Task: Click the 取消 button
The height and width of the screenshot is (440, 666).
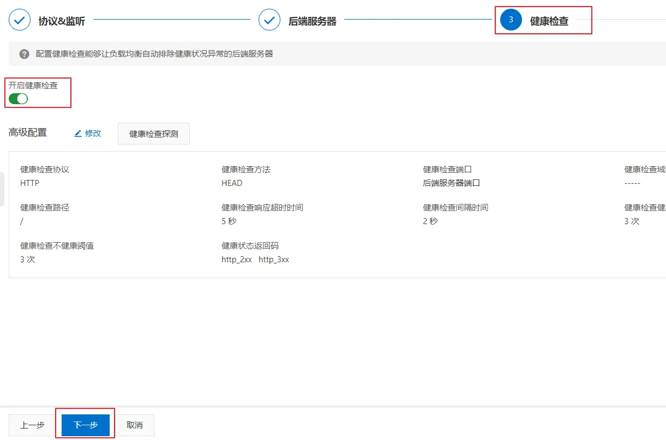Action: [135, 425]
